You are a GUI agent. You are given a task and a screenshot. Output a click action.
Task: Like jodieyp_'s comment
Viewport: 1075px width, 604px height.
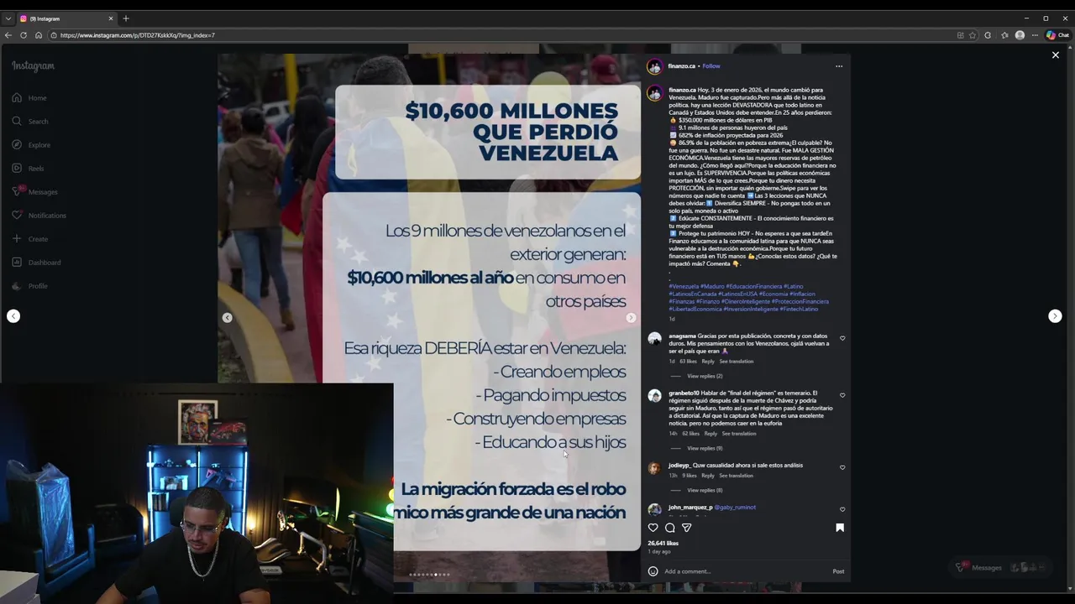(x=842, y=467)
